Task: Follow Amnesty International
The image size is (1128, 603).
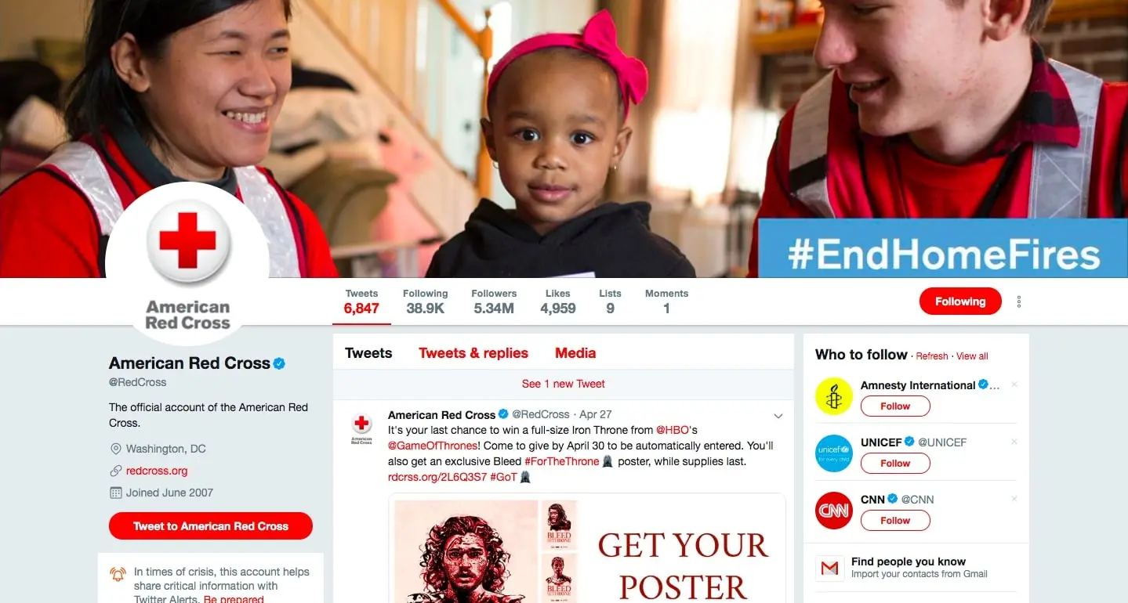Action: tap(895, 406)
